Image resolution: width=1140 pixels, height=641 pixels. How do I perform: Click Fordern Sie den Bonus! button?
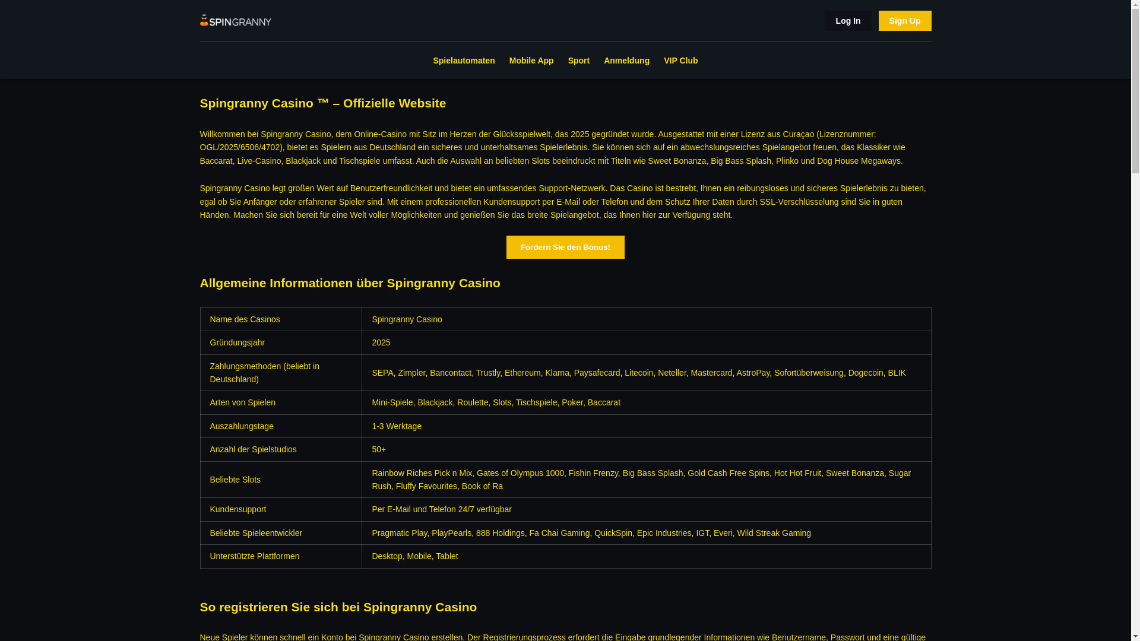click(x=565, y=247)
